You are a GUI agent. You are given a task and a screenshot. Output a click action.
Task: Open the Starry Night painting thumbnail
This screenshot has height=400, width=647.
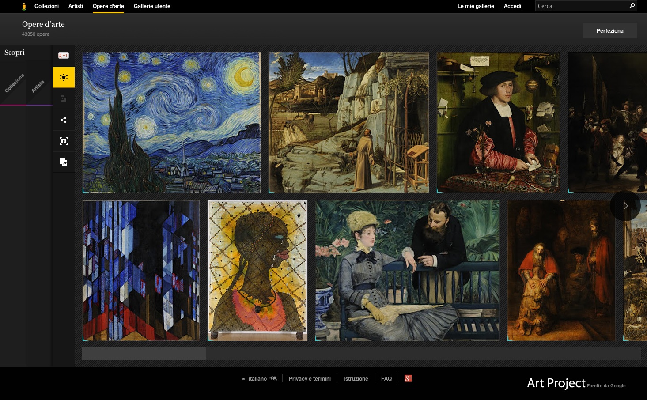pyautogui.click(x=171, y=122)
